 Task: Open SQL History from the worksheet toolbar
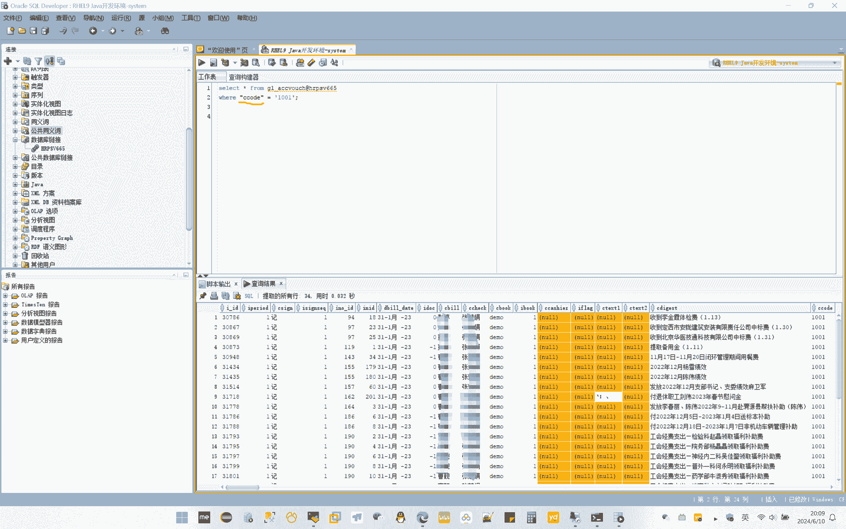323,63
